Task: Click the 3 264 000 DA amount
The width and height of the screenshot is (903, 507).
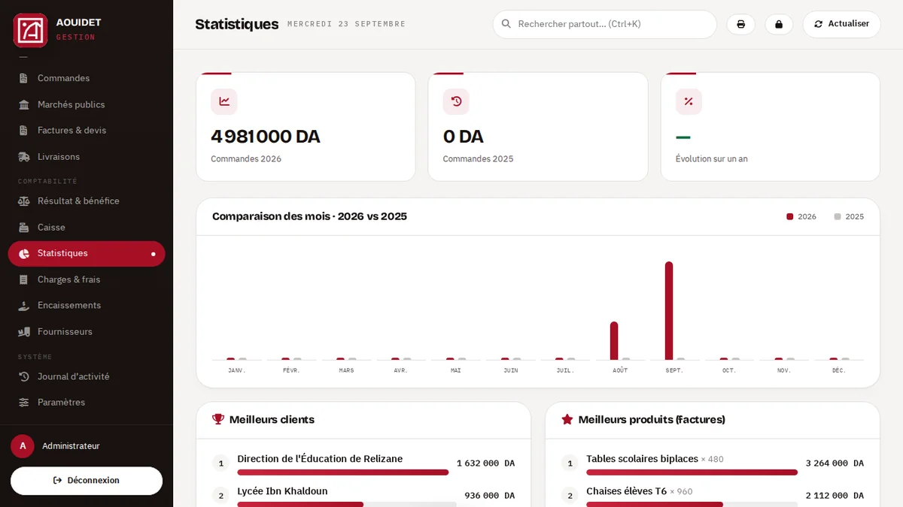Action: [835, 463]
